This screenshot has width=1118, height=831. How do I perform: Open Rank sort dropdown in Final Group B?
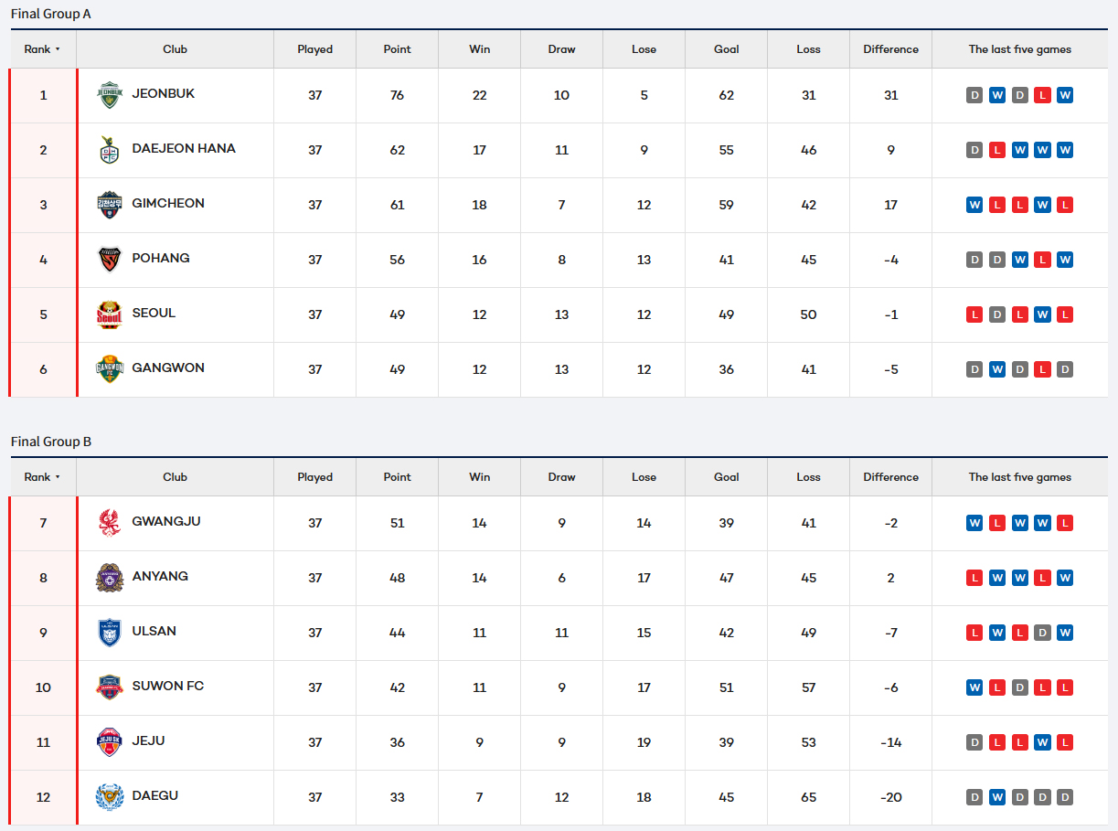click(x=43, y=477)
